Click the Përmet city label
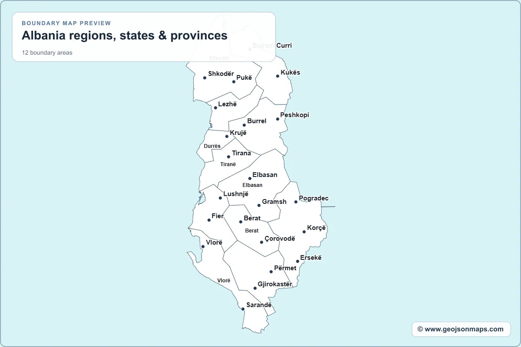Screen dimensions: 521x347 click(285, 268)
